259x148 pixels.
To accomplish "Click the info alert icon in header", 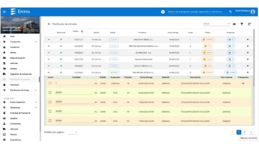I will click(163, 12).
